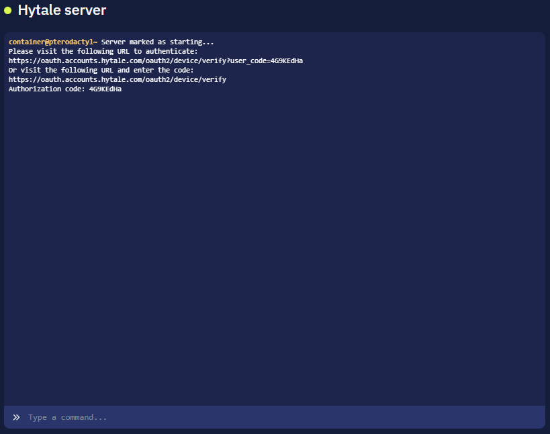Click the double chevron command prompt icon
The image size is (550, 434).
[x=16, y=417]
